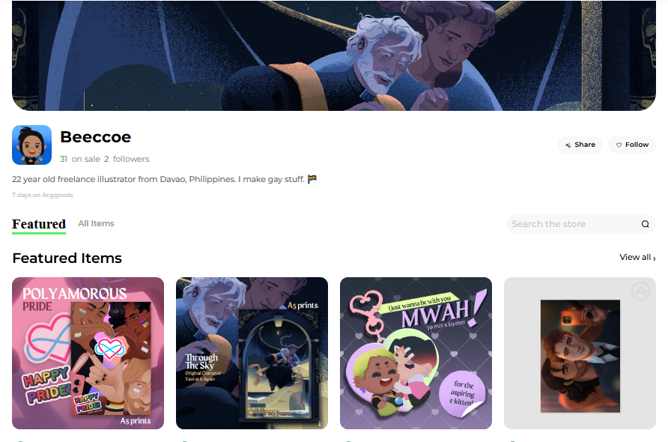Click the shop banner illustration
The image size is (668, 442).
pyautogui.click(x=334, y=55)
